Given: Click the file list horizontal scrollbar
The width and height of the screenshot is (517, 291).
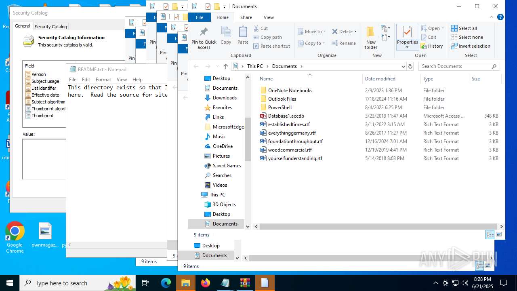Looking at the screenshot, I should [x=379, y=227].
